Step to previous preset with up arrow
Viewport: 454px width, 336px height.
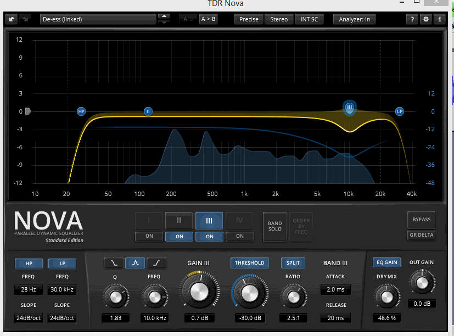164,16
